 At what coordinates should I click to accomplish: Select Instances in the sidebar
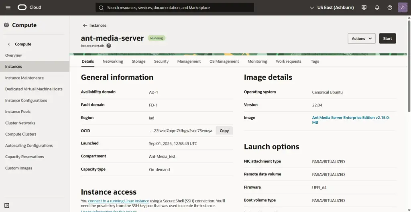click(35, 67)
